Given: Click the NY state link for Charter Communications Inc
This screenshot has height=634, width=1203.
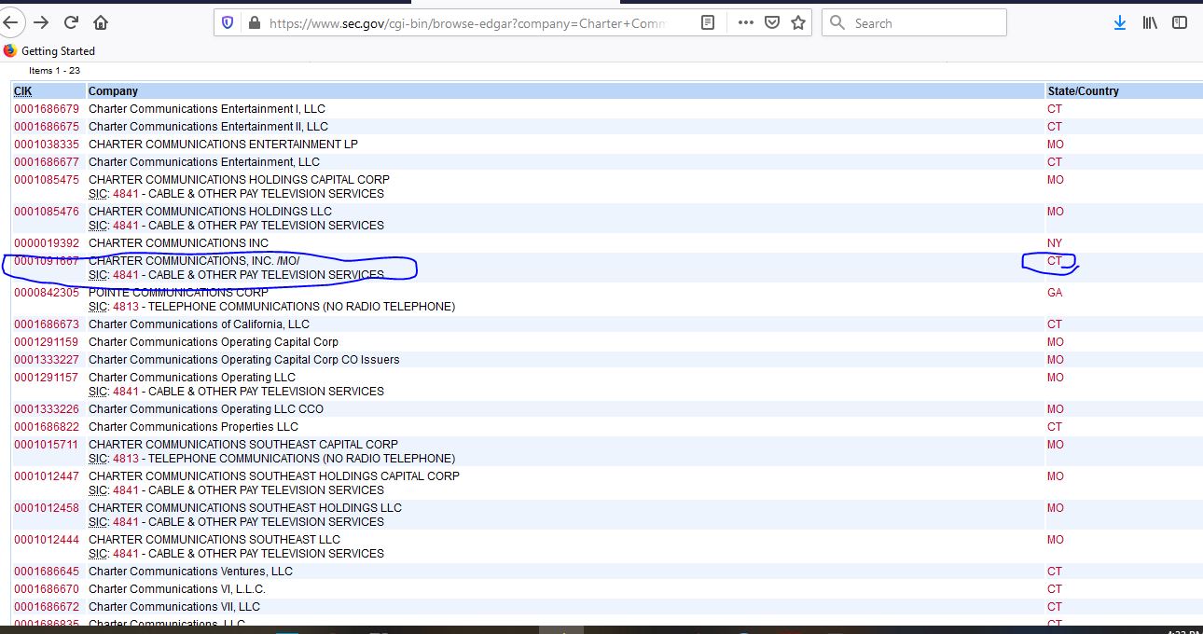Looking at the screenshot, I should click(x=1055, y=243).
